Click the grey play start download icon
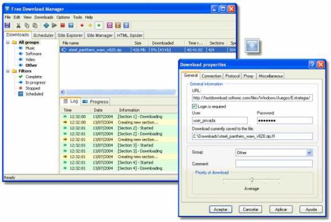Viewport: 331px width, 222px height. coord(54,26)
